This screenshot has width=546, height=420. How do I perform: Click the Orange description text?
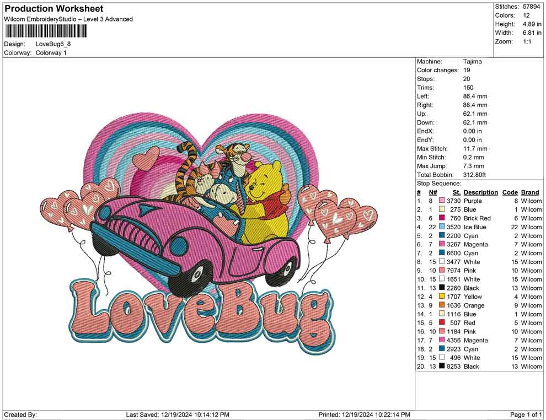474,305
